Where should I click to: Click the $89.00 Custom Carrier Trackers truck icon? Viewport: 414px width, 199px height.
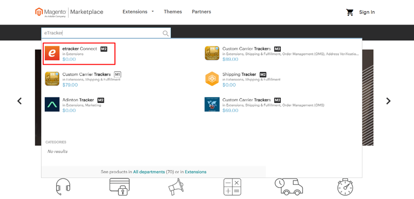click(212, 53)
